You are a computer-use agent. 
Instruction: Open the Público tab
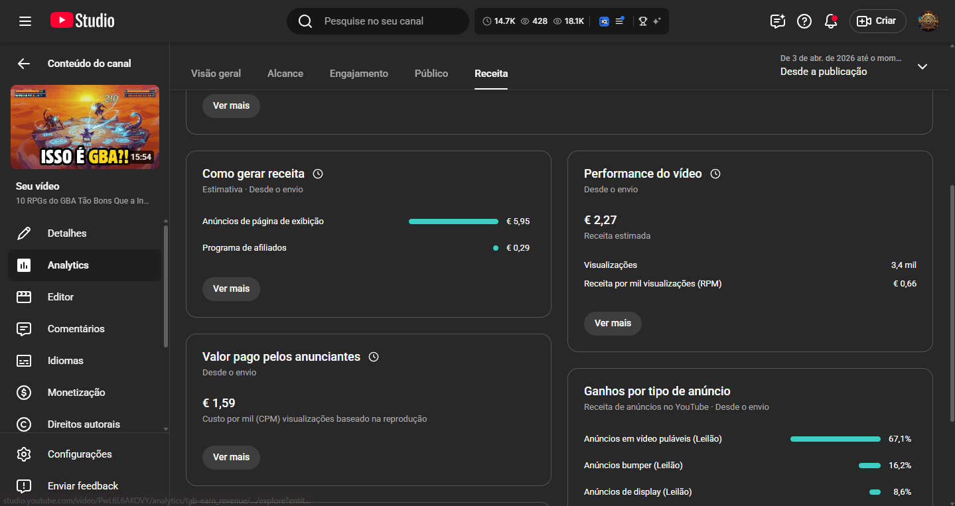coord(431,74)
